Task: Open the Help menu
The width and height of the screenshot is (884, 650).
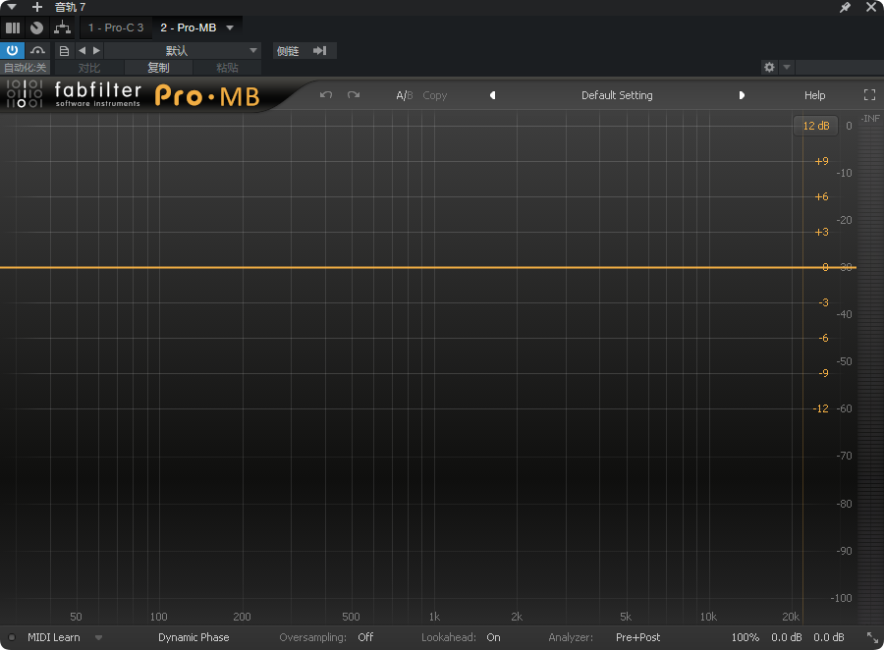Action: pyautogui.click(x=814, y=95)
